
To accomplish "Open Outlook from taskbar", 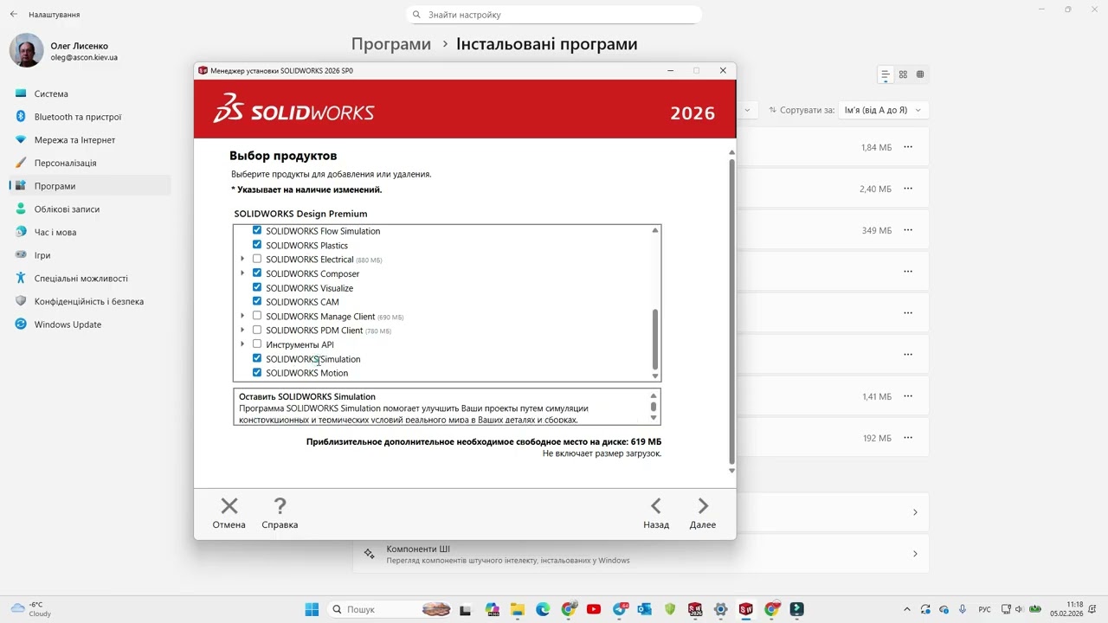I will point(644,609).
